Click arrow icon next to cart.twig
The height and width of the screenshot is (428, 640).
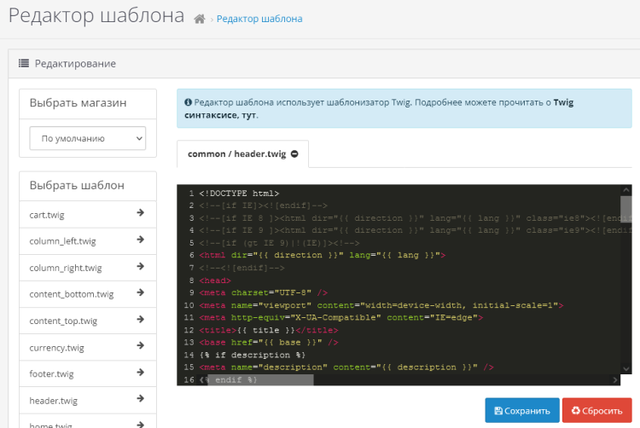click(x=141, y=214)
